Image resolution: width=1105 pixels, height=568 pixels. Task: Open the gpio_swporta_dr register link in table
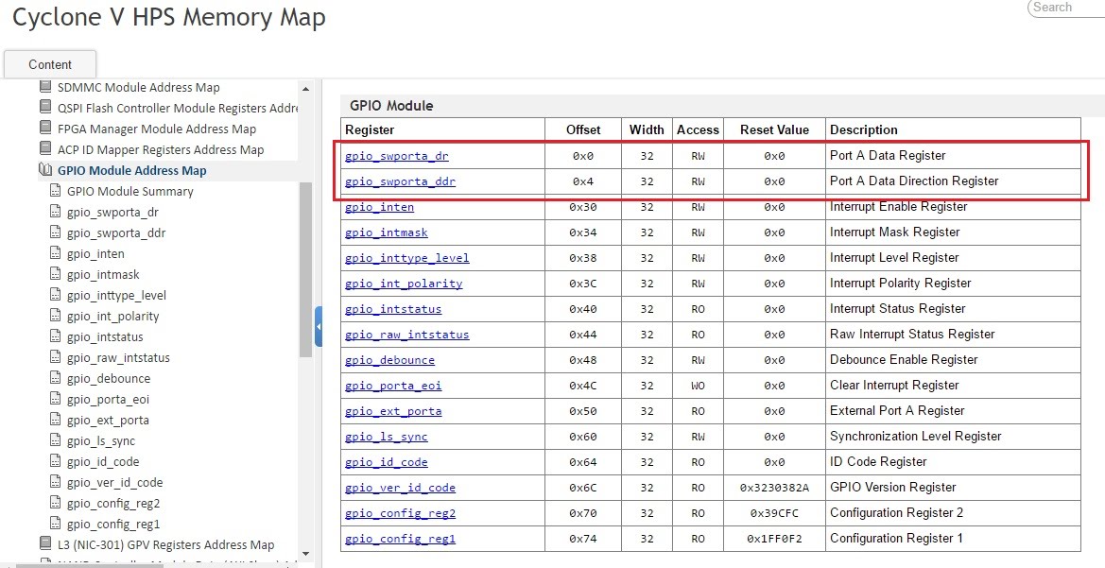tap(396, 156)
